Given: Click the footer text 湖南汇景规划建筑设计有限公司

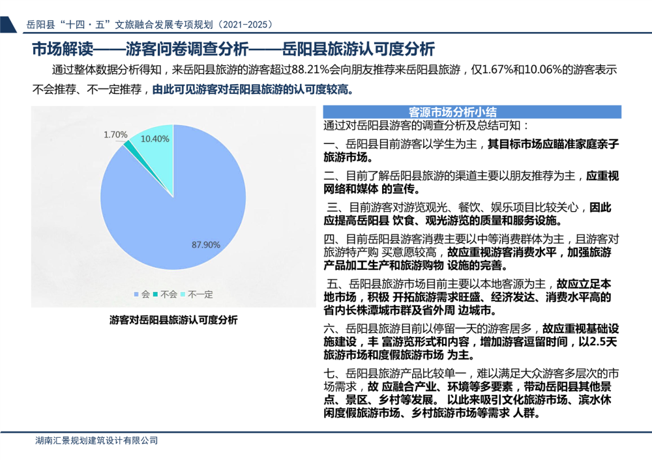Looking at the screenshot, I should [96, 440].
